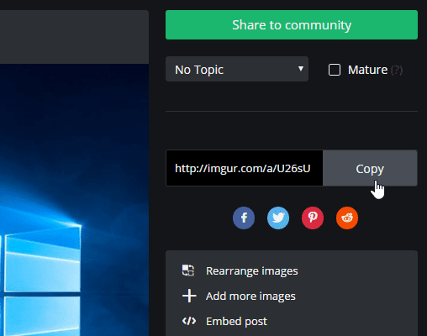Share the post on Twitter

click(278, 218)
